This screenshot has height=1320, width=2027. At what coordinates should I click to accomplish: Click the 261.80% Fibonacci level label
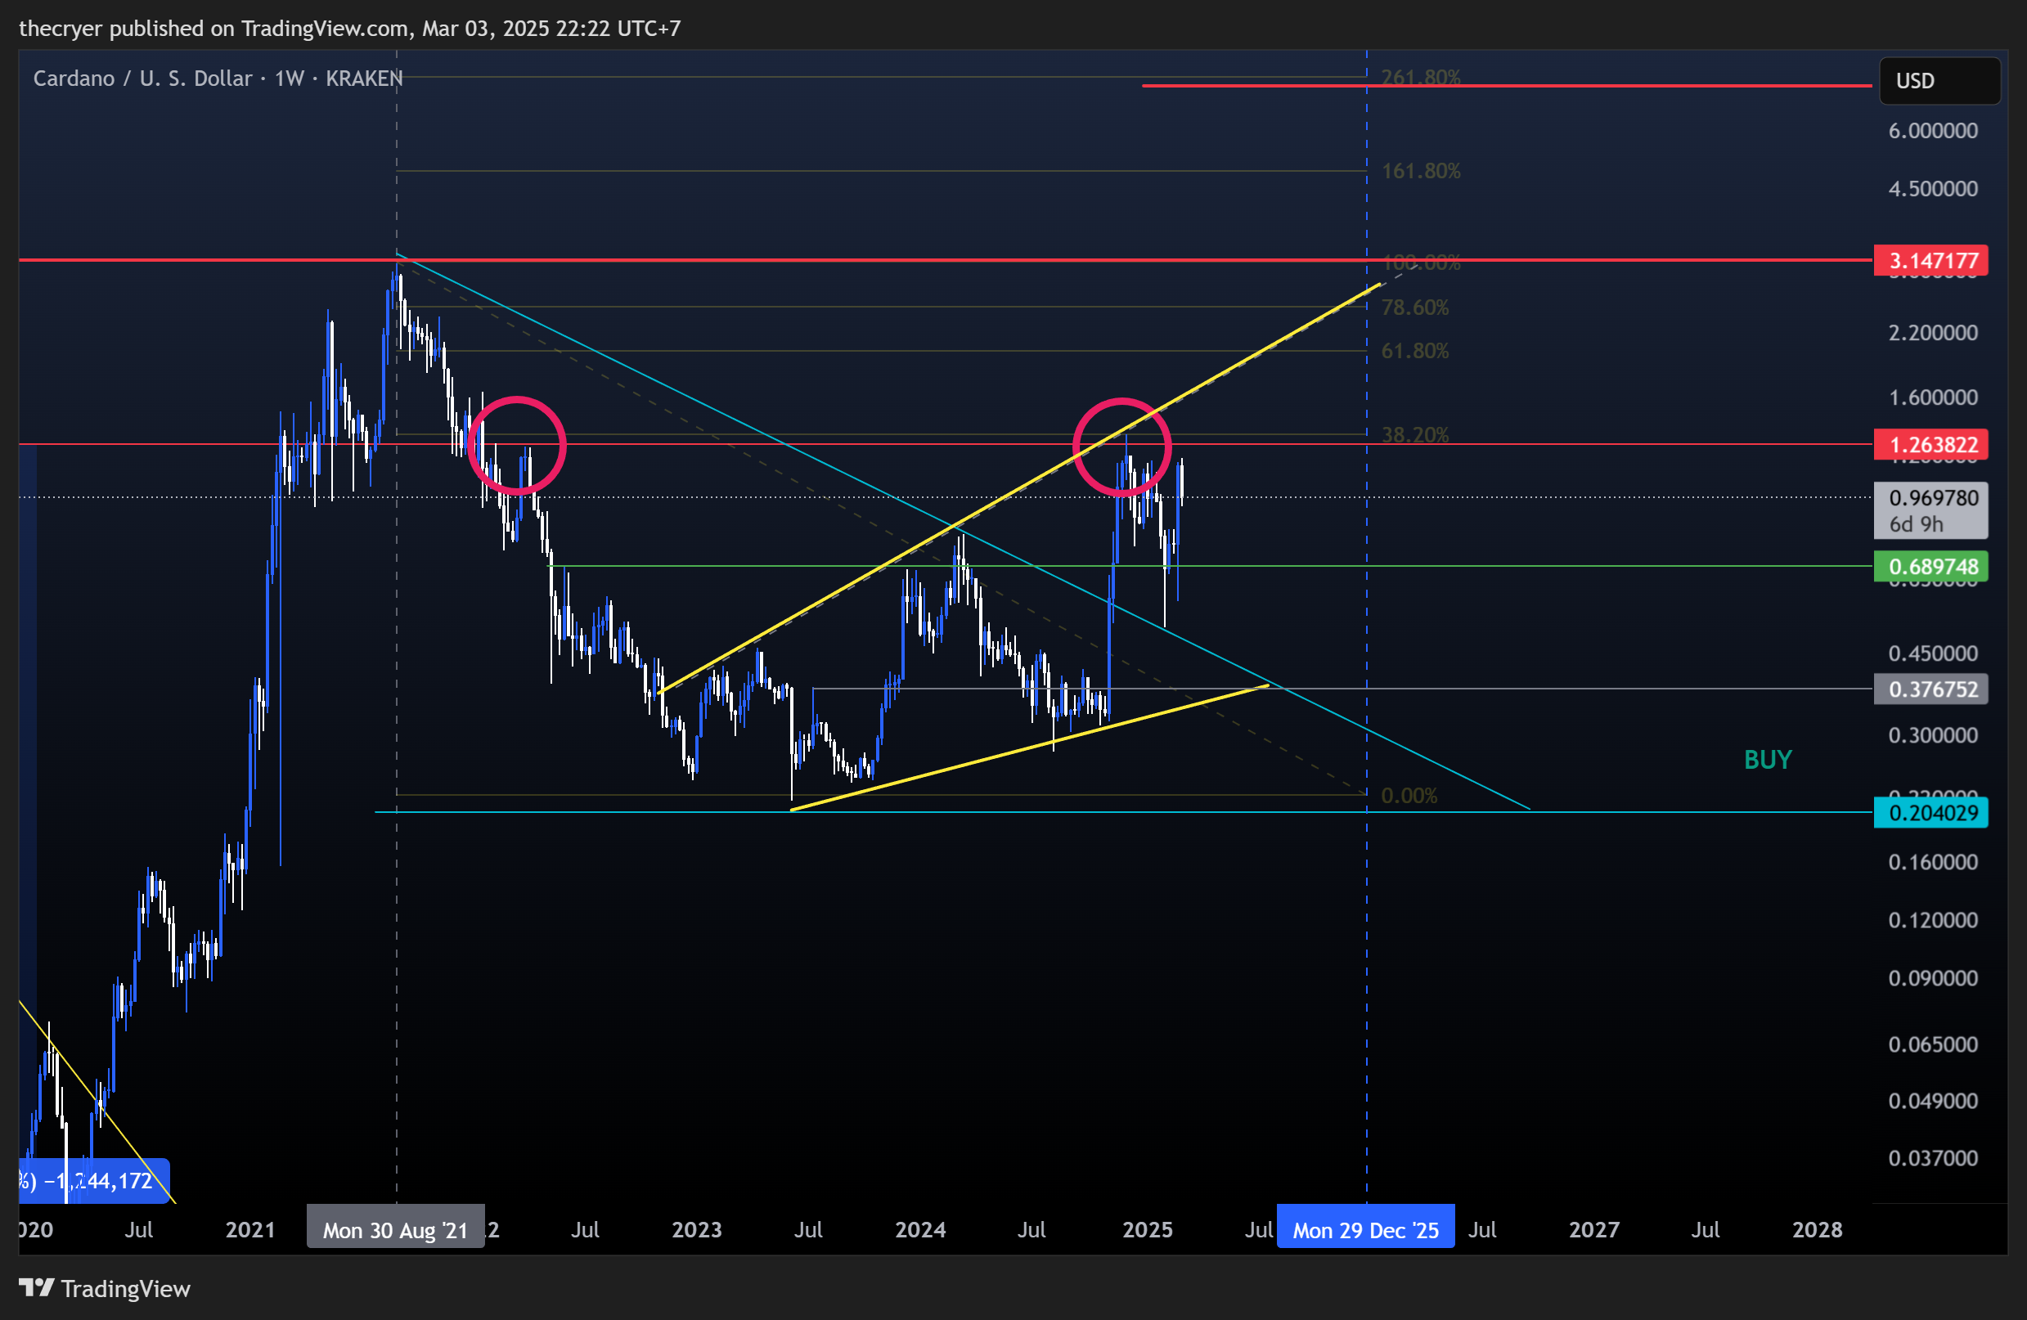pyautogui.click(x=1421, y=78)
